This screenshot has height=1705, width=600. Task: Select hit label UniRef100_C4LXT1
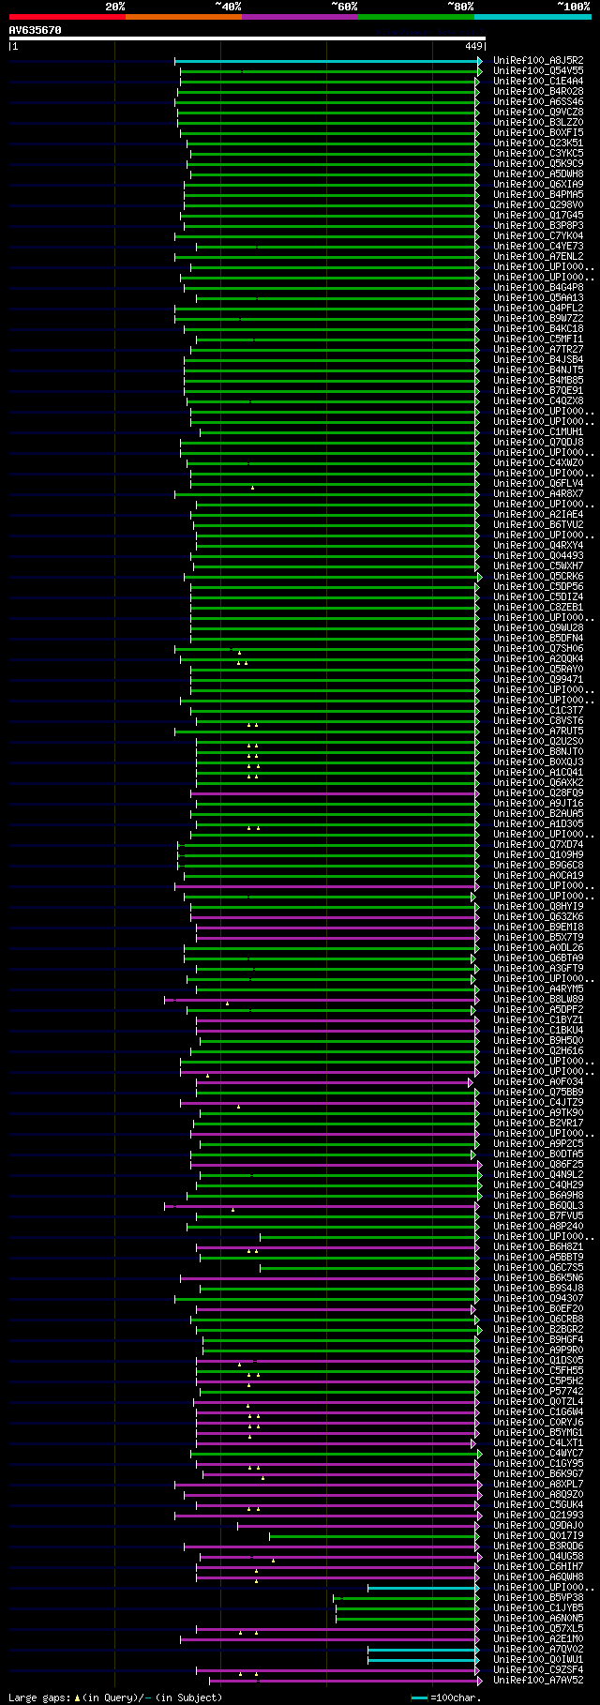[x=538, y=1442]
